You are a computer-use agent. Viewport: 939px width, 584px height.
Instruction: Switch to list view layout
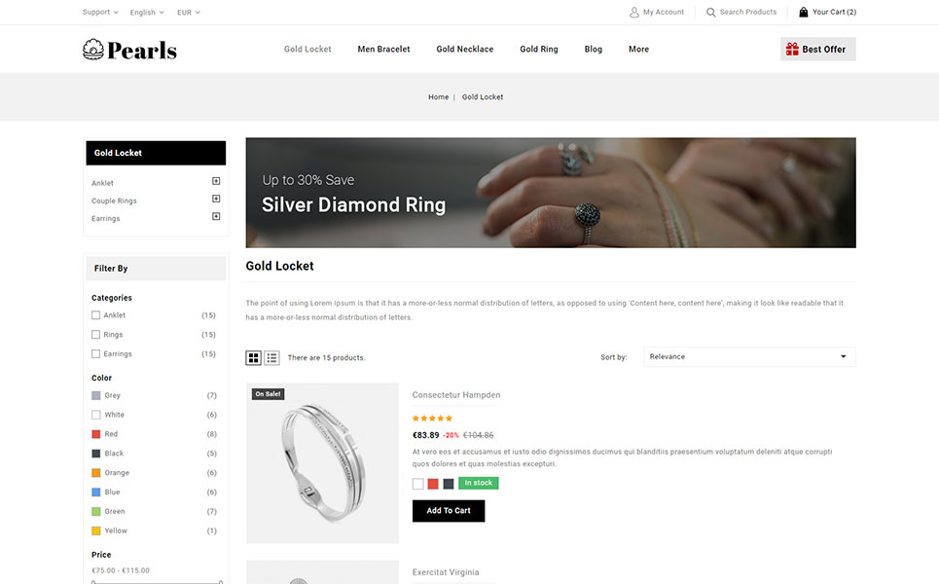coord(271,357)
